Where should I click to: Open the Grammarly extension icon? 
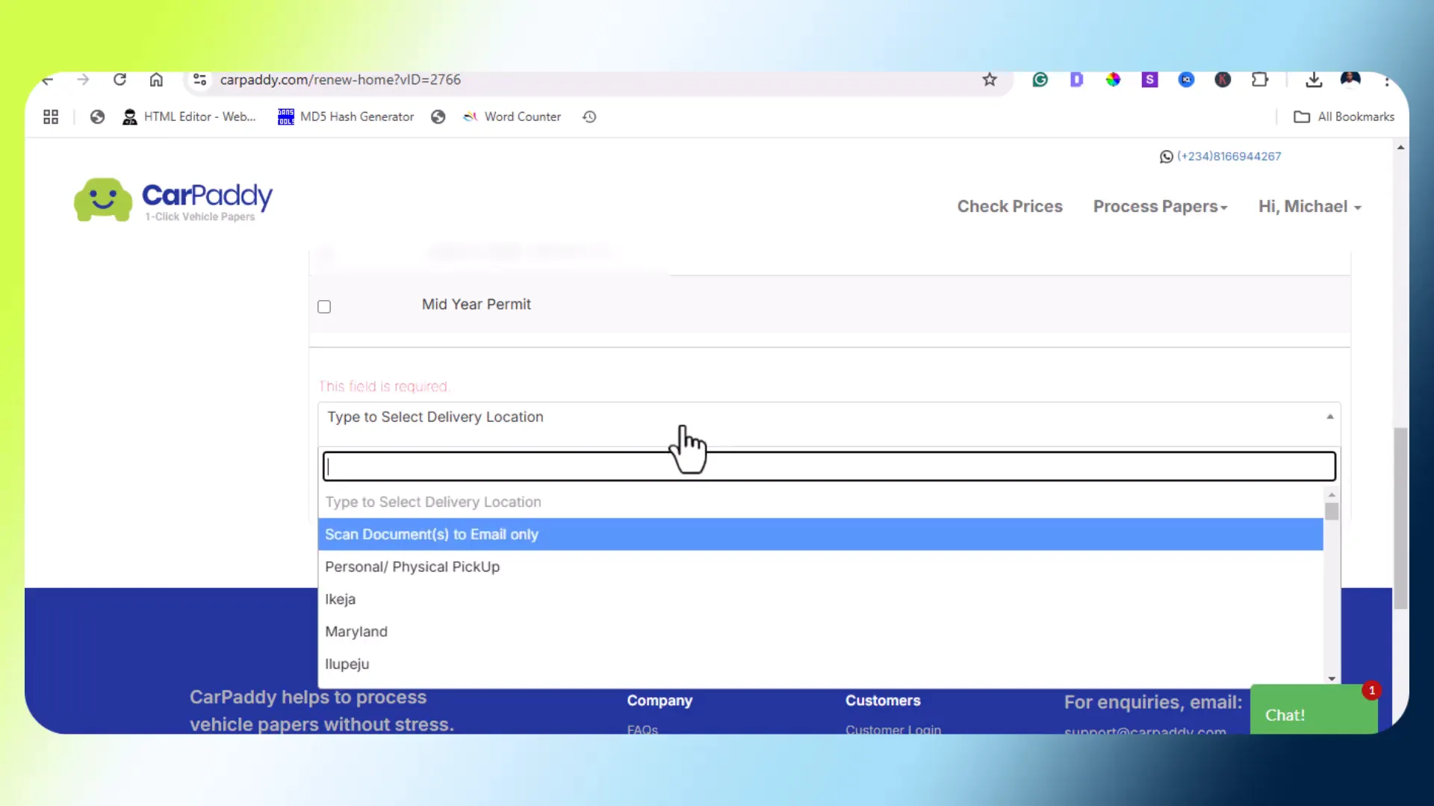(x=1040, y=80)
